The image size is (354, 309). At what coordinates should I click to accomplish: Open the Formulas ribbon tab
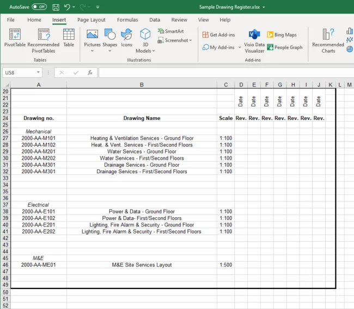(127, 20)
